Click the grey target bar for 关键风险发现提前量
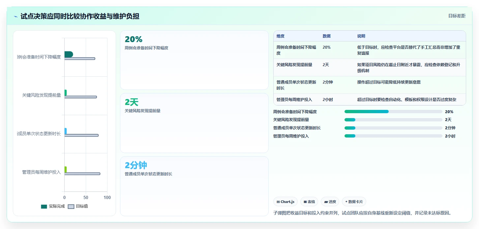The height and width of the screenshot is (229, 479). tap(81, 97)
